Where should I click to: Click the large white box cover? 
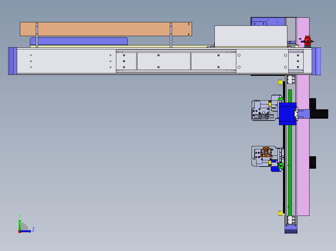(x=251, y=36)
